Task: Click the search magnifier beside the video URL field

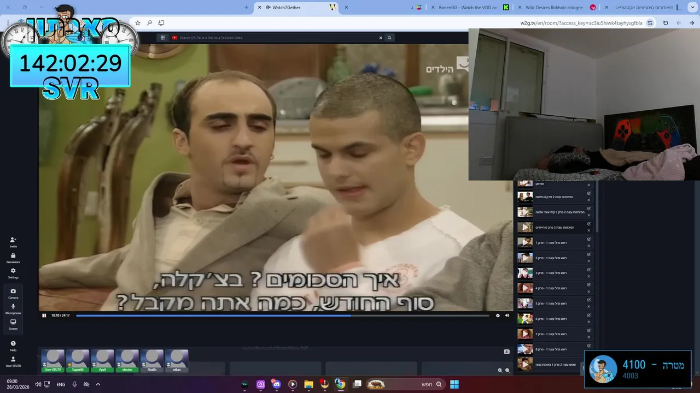Action: (389, 38)
